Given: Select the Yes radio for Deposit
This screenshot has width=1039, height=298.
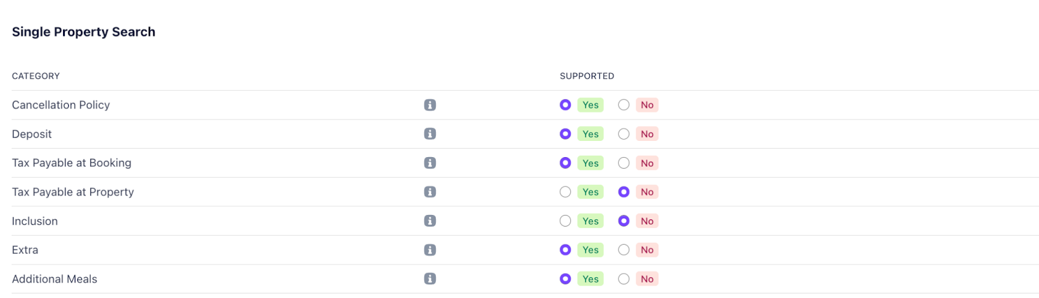Looking at the screenshot, I should click(x=566, y=134).
